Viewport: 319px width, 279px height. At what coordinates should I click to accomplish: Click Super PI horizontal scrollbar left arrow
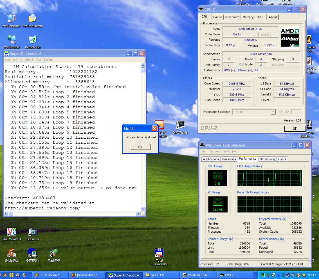point(6,214)
